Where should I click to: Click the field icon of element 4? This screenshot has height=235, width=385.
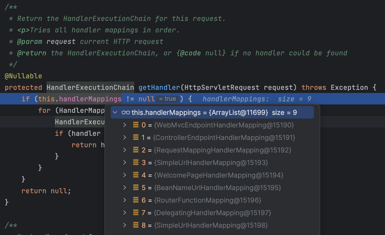click(136, 175)
